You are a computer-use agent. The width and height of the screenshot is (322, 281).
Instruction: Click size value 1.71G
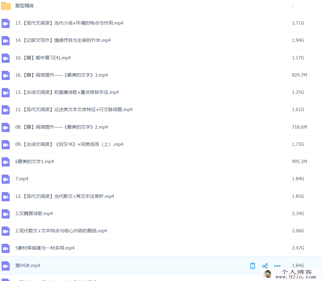point(298,23)
